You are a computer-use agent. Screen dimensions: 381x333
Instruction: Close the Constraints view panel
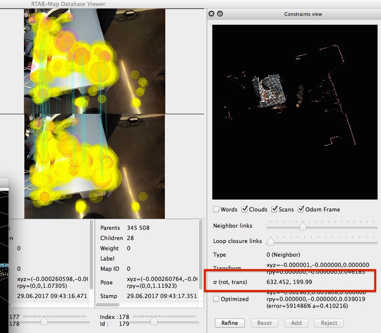coord(211,14)
